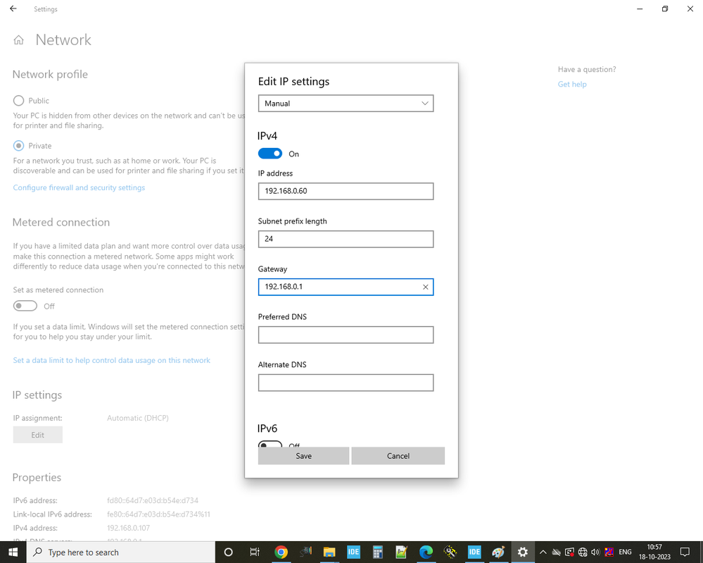This screenshot has width=703, height=563.
Task: Click the ENG language indicator
Action: (625, 552)
